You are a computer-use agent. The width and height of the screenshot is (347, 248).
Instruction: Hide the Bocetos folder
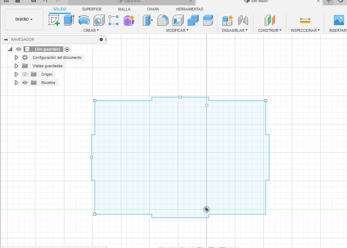[x=25, y=83]
